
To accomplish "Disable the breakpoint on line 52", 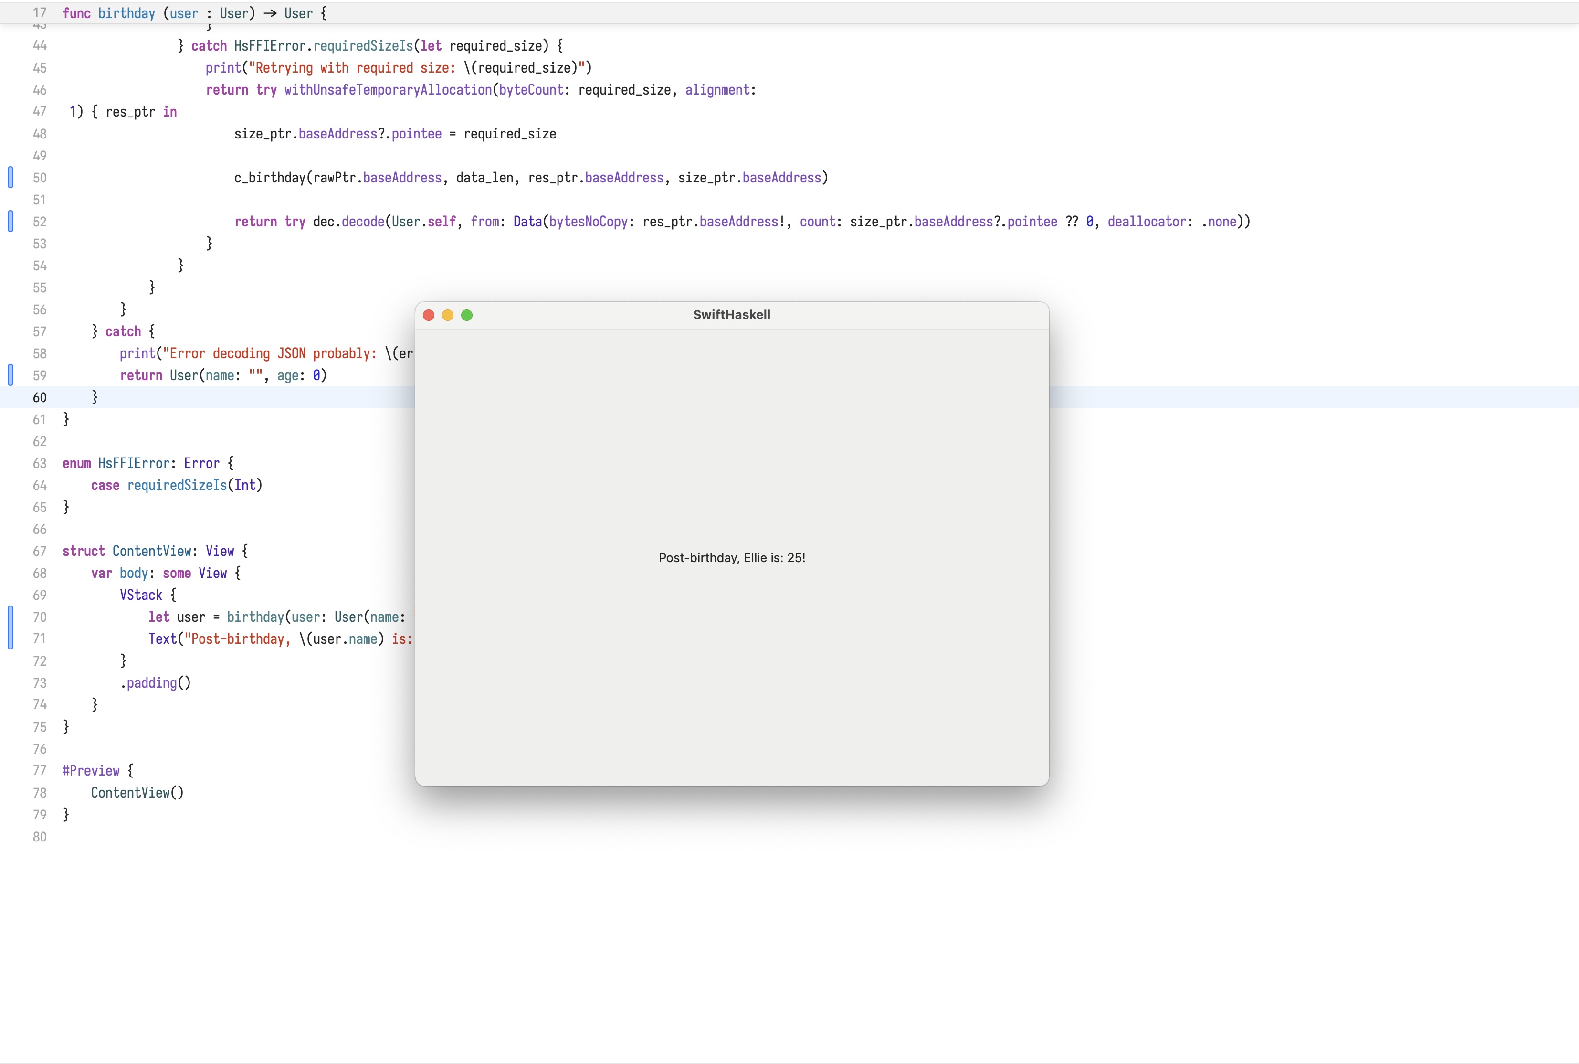I will 10,221.
